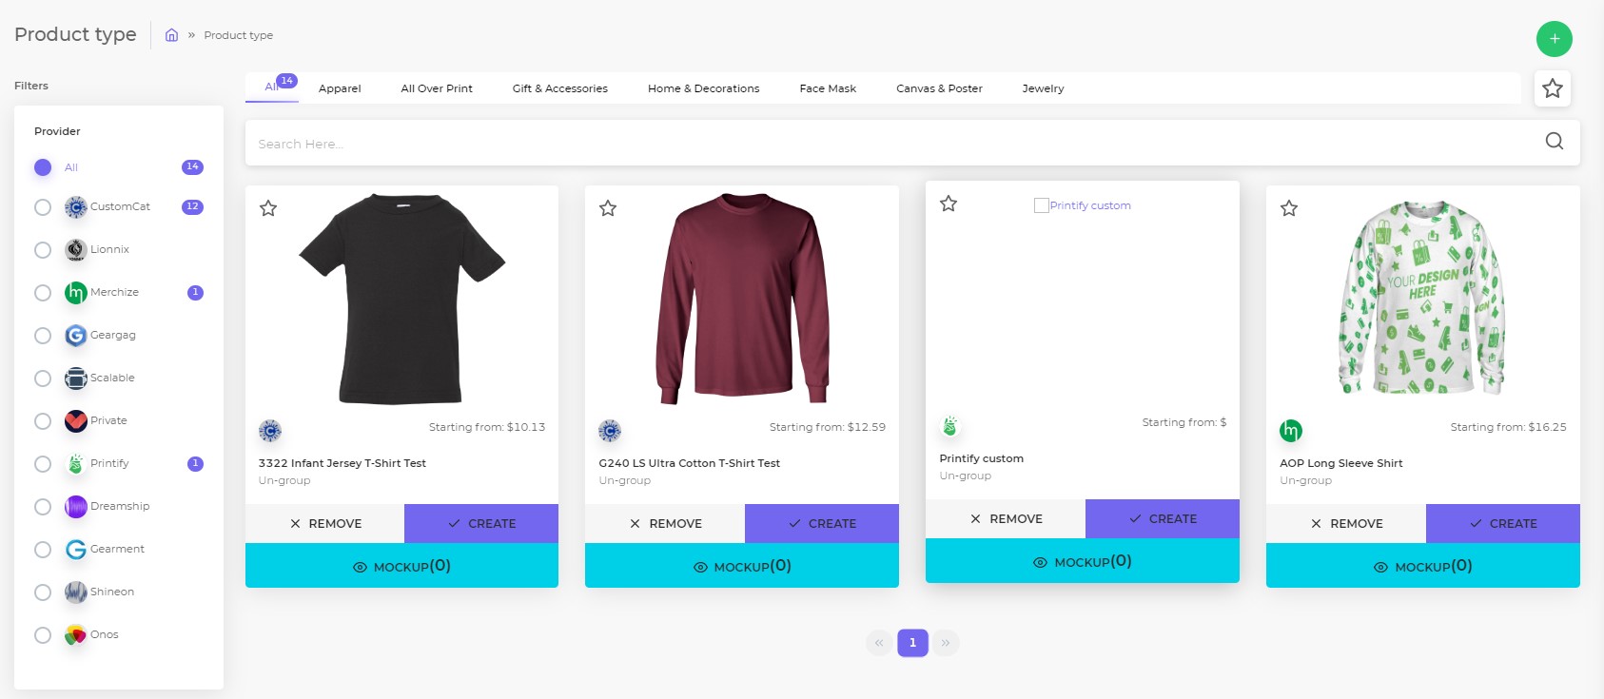Open Mockup for G240 LS Ultra Cotton
Viewport: 1604px width, 699px height.
pyautogui.click(x=742, y=566)
